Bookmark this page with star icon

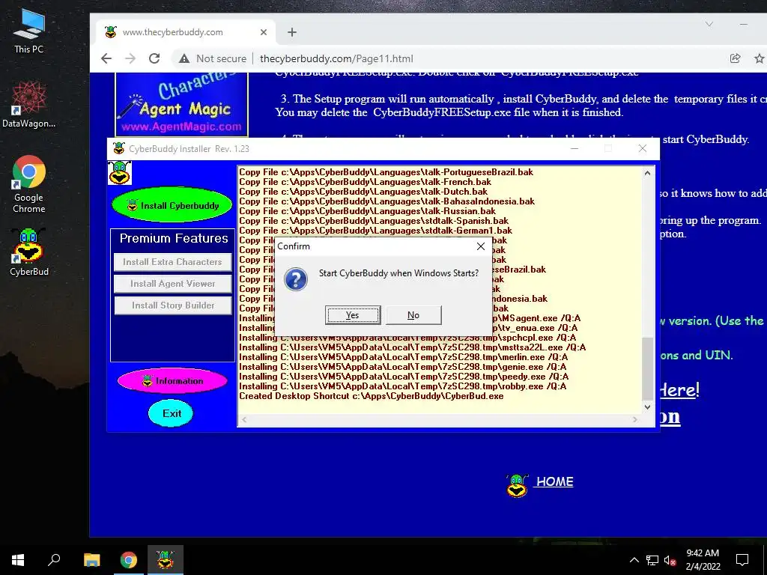click(759, 58)
